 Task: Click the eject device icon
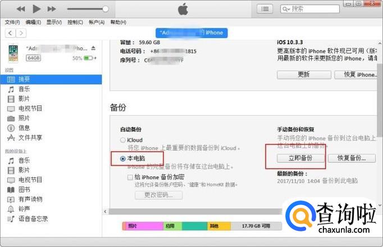point(93,48)
